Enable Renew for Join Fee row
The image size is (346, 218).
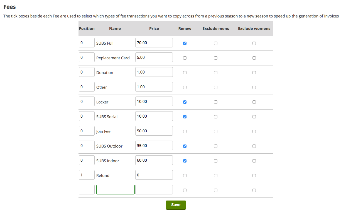pos(185,131)
